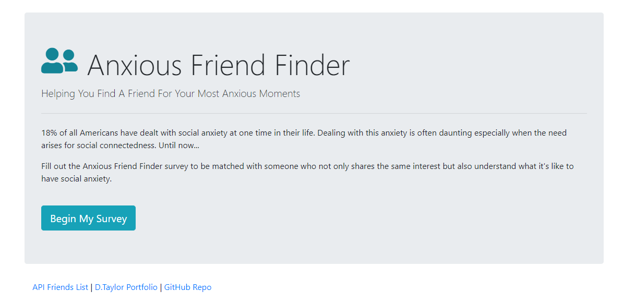Visit the D.Taylor Portfolio link
623x303 pixels.
pyautogui.click(x=126, y=287)
